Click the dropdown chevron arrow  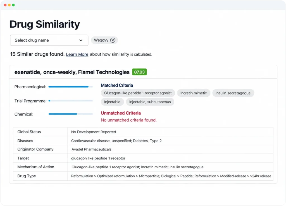[x=81, y=40]
